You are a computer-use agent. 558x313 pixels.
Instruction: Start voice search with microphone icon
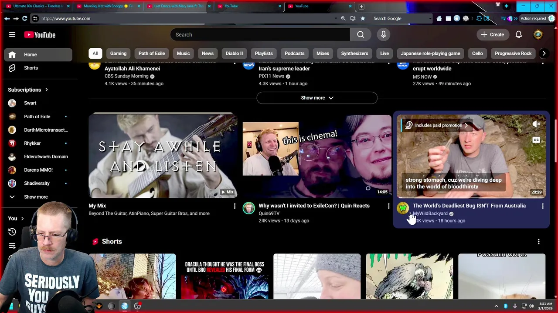click(x=384, y=35)
